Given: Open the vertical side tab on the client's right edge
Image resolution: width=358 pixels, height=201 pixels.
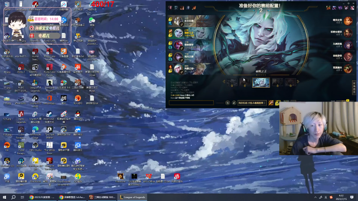Looking at the screenshot, I should 354,88.
